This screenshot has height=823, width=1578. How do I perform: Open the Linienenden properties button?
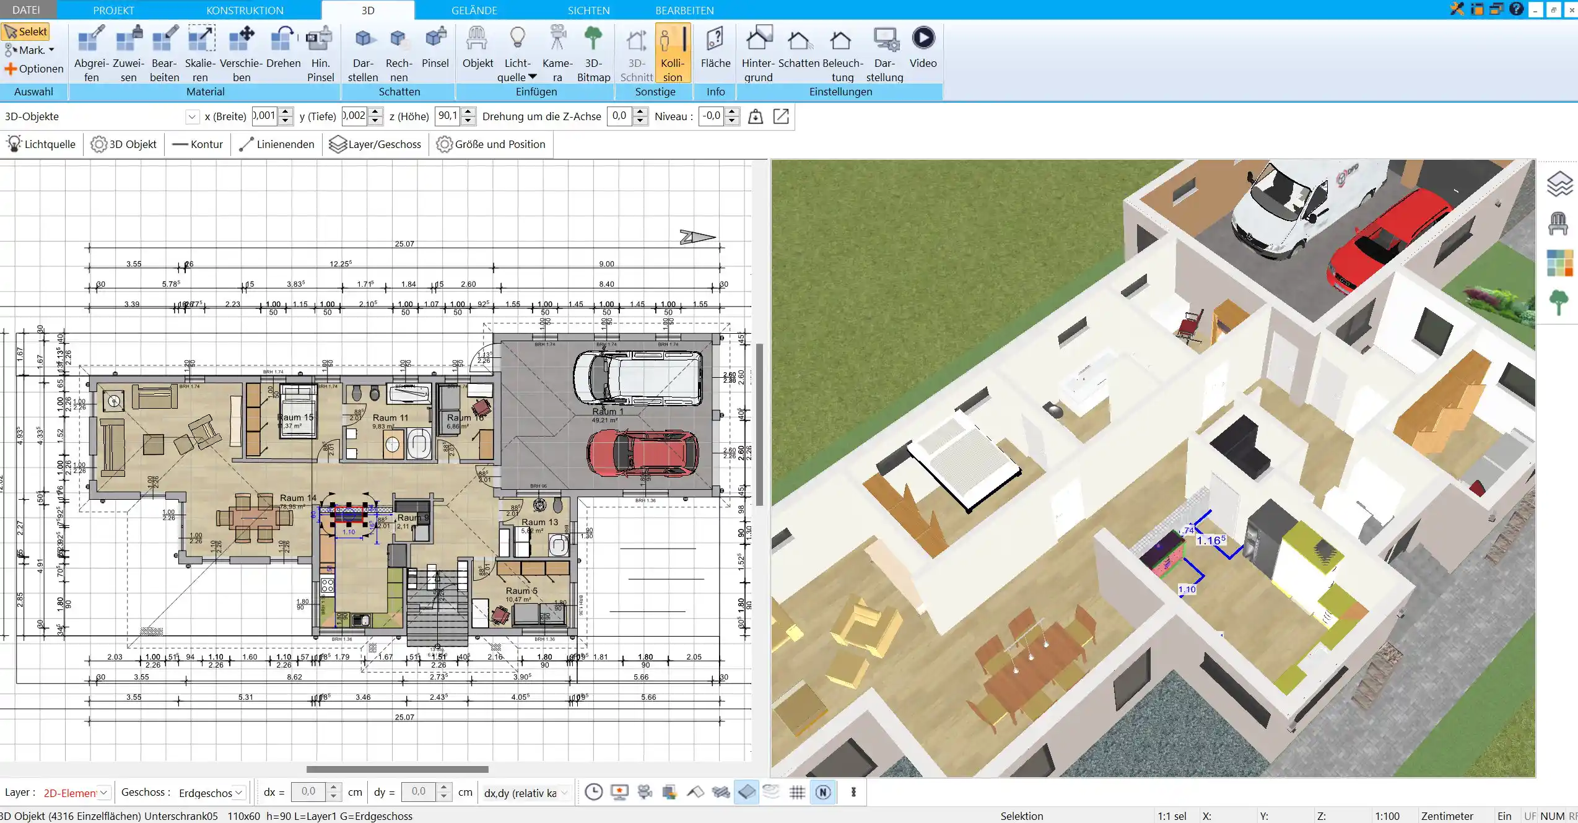277,144
